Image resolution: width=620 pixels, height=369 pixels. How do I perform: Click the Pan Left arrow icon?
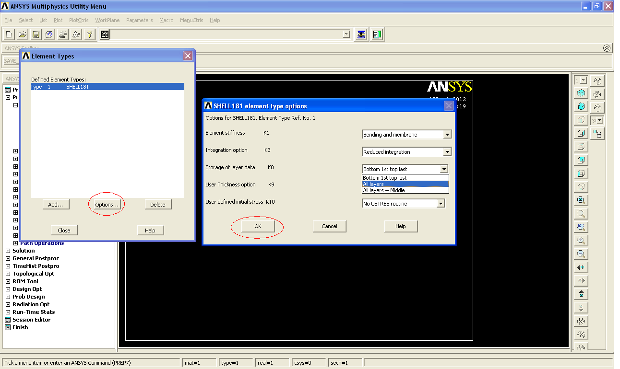click(581, 268)
